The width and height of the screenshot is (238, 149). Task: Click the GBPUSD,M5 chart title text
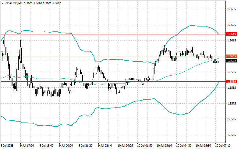[13, 3]
